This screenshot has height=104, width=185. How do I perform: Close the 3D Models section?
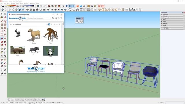59,24
